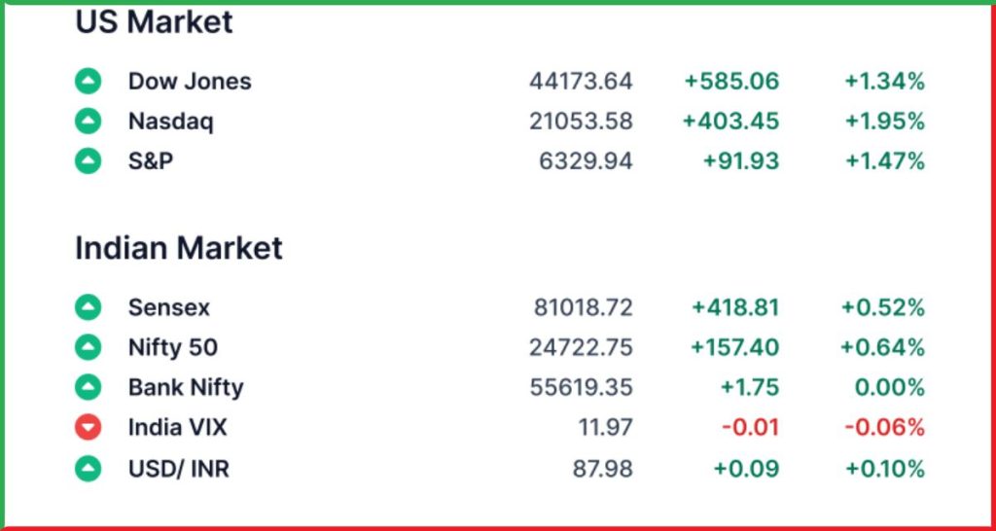Click the Indian Market section heading
996x531 pixels.
pyautogui.click(x=179, y=248)
